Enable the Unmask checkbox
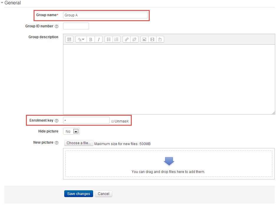This screenshot has height=205, width=277. pyautogui.click(x=113, y=121)
